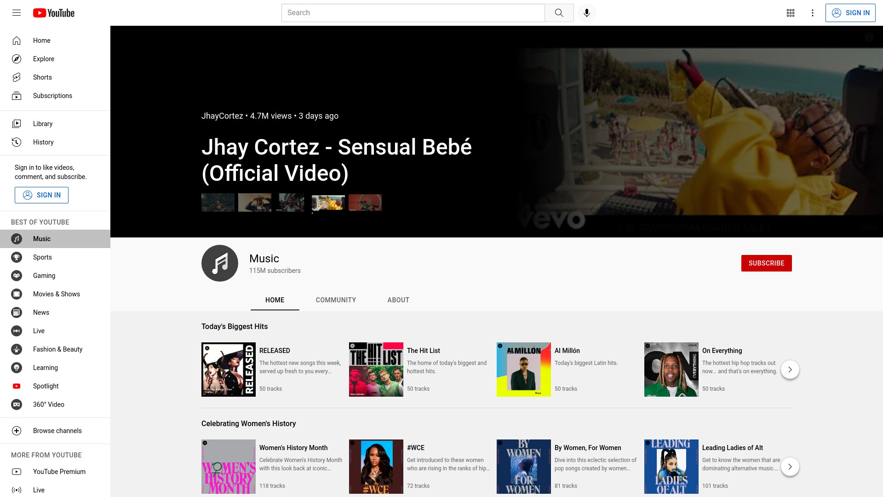Click Celebrating Women's History heading

[248, 423]
